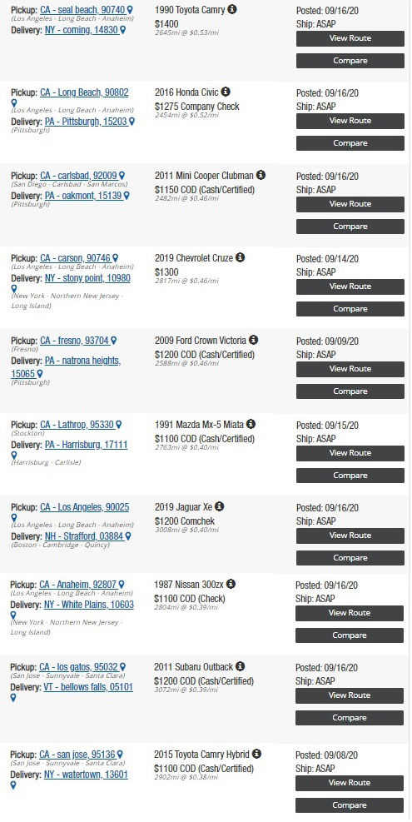Open delivery link NY - stony point, 10980
The height and width of the screenshot is (822, 412).
point(87,278)
